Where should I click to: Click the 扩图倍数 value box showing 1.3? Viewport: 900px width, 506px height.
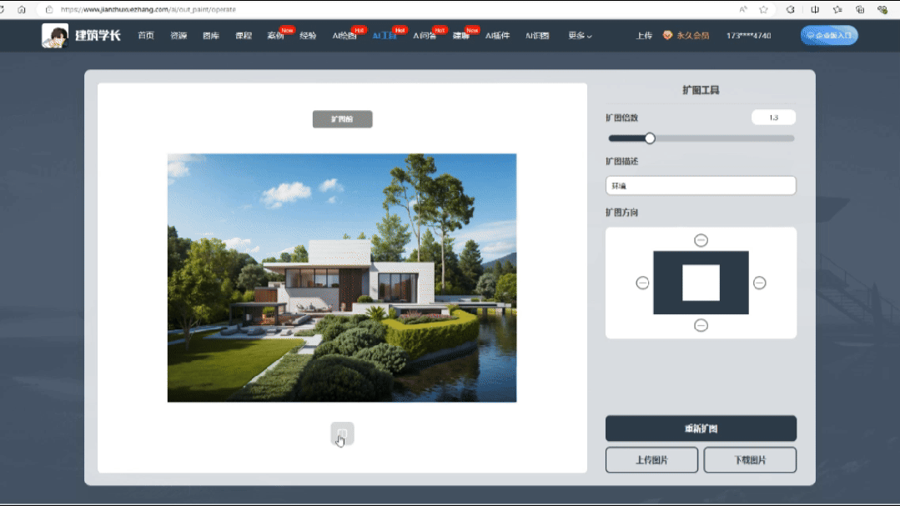(x=773, y=118)
